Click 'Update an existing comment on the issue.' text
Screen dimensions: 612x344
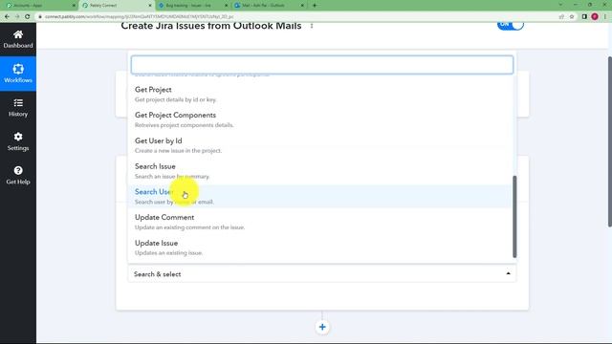click(189, 227)
